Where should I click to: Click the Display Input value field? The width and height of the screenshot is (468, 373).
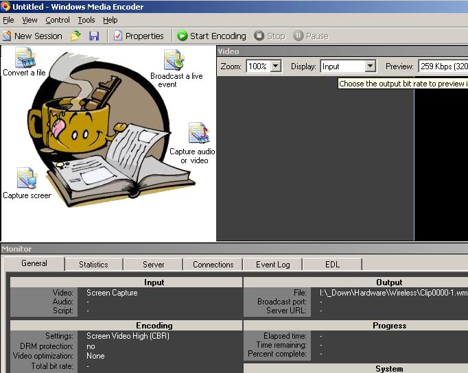pos(343,66)
